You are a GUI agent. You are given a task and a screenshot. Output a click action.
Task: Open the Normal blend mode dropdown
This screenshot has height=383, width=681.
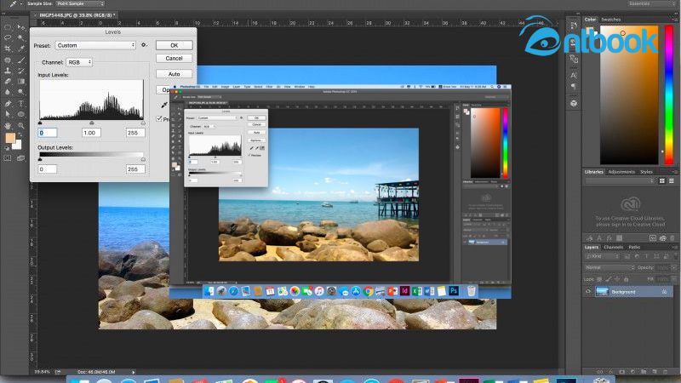pos(609,267)
